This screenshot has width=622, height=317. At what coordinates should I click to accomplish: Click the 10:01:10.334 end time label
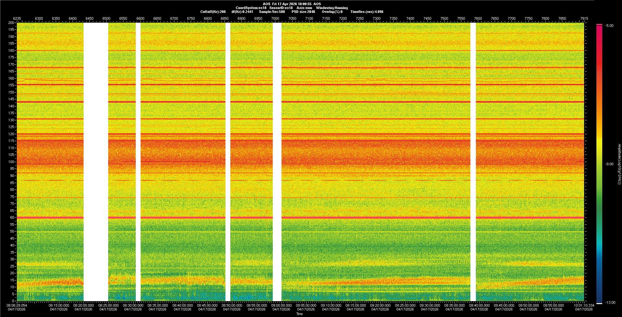coord(584,305)
